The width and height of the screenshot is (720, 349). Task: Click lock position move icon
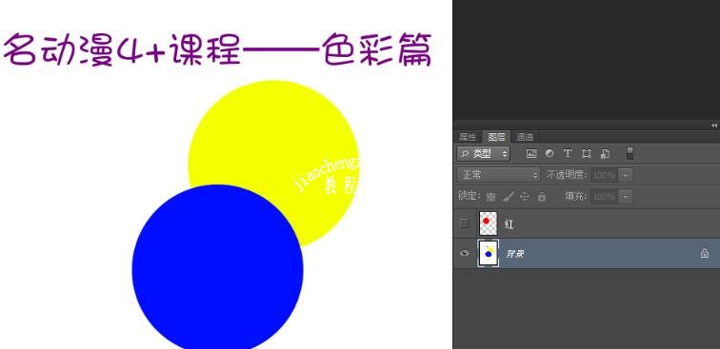pyautogui.click(x=525, y=197)
